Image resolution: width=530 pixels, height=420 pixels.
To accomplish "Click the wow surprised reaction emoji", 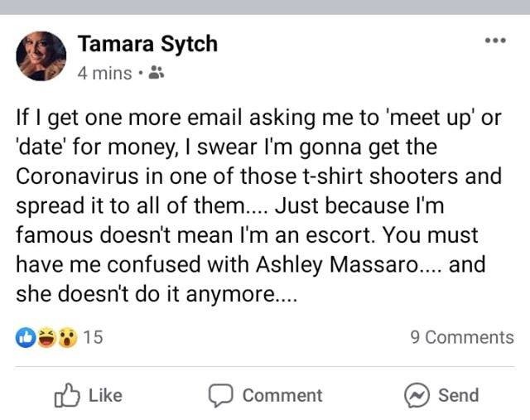I will pos(65,337).
